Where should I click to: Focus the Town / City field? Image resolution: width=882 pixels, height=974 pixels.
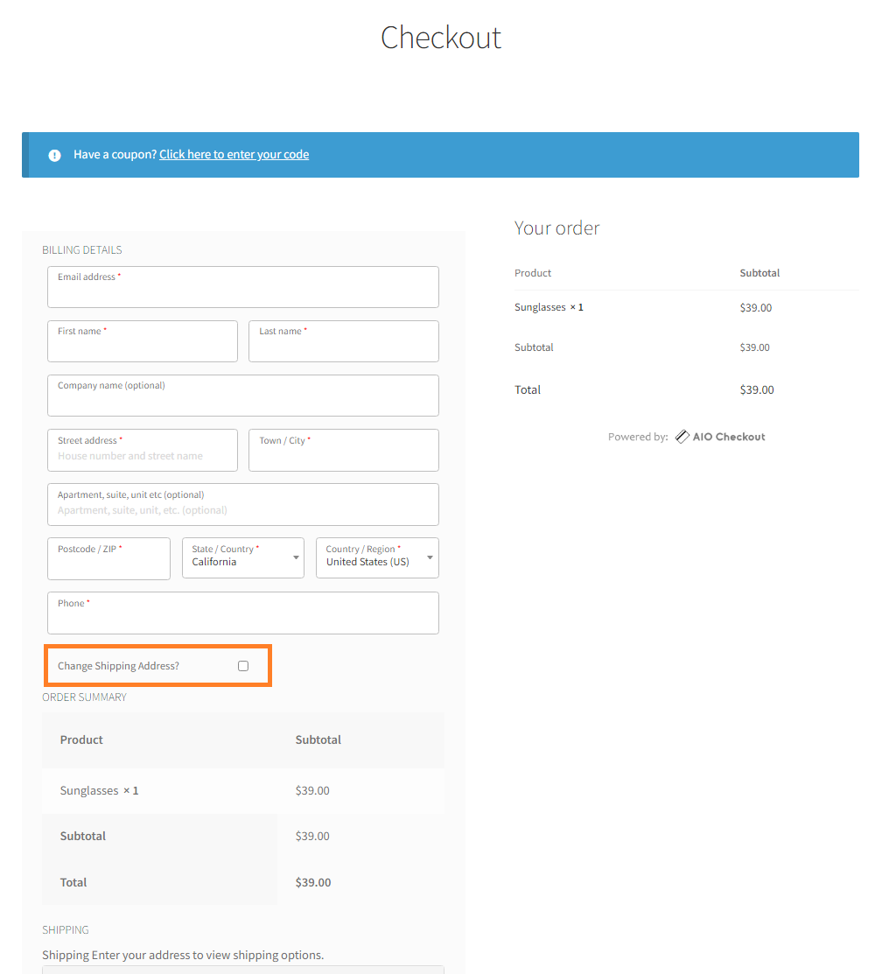[344, 451]
